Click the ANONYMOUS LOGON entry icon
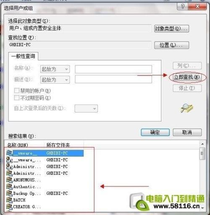210x215 pixels. point(10,180)
